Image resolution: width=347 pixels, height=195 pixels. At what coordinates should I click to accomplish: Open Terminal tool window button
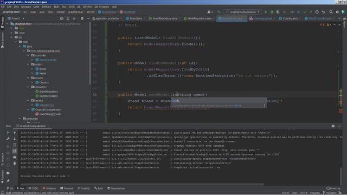click(x=67, y=188)
